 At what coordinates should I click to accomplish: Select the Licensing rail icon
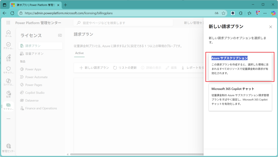[8, 106]
